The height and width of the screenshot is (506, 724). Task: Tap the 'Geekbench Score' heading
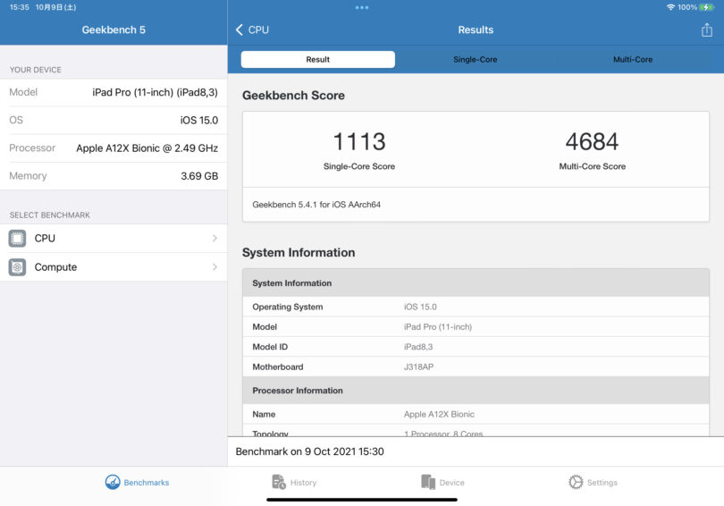coord(293,96)
